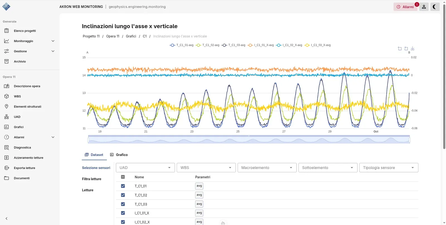Image resolution: width=446 pixels, height=225 pixels.
Task: Uncheck the T_C1_01 sensor checkbox
Action: pos(123,186)
